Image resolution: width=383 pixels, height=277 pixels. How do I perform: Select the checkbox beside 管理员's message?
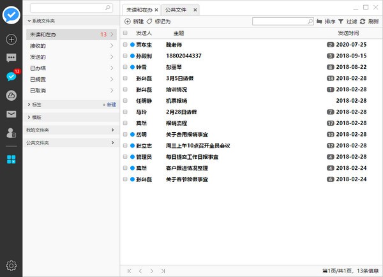[x=126, y=156]
